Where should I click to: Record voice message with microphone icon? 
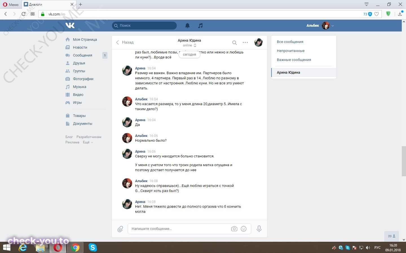259,229
